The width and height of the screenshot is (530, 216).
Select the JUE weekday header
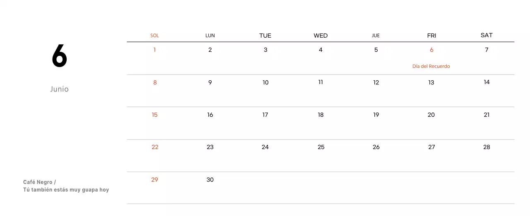pyautogui.click(x=376, y=36)
